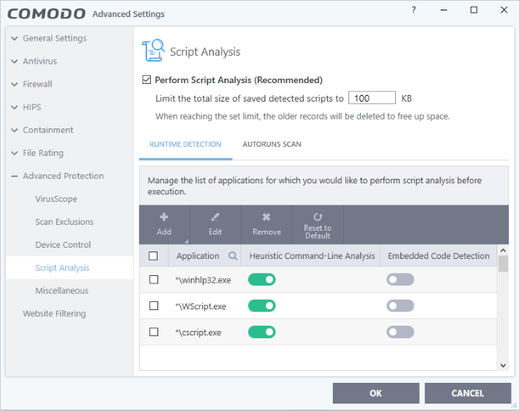The image size is (520, 411).
Task: Enable embedded code detection for winhlp32.exe
Action: [400, 280]
